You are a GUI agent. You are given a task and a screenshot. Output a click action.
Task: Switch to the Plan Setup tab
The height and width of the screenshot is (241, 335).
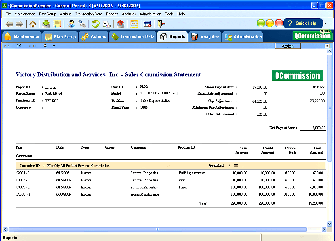(x=60, y=37)
